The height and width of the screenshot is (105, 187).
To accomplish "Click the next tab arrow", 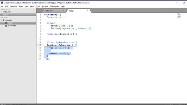I will tap(40, 11).
